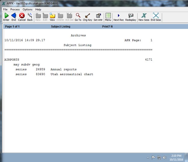This screenshot has height=162, width=188.
Task: Click the green Enter arrow icon
Action: click(6, 16)
